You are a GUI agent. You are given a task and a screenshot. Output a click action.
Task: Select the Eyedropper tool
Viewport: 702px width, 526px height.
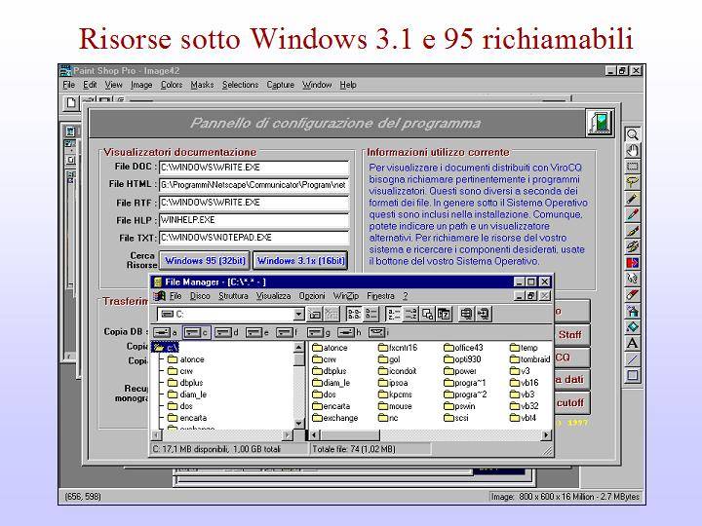point(632,214)
